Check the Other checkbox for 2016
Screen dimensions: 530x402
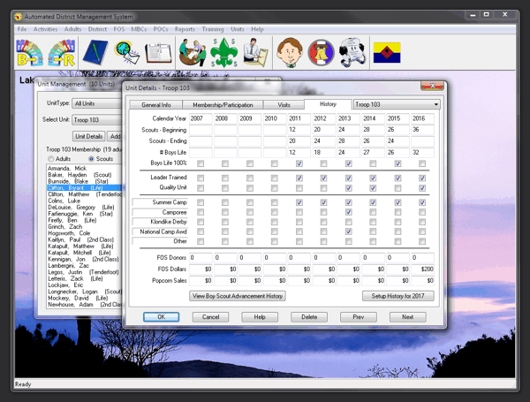coord(422,241)
